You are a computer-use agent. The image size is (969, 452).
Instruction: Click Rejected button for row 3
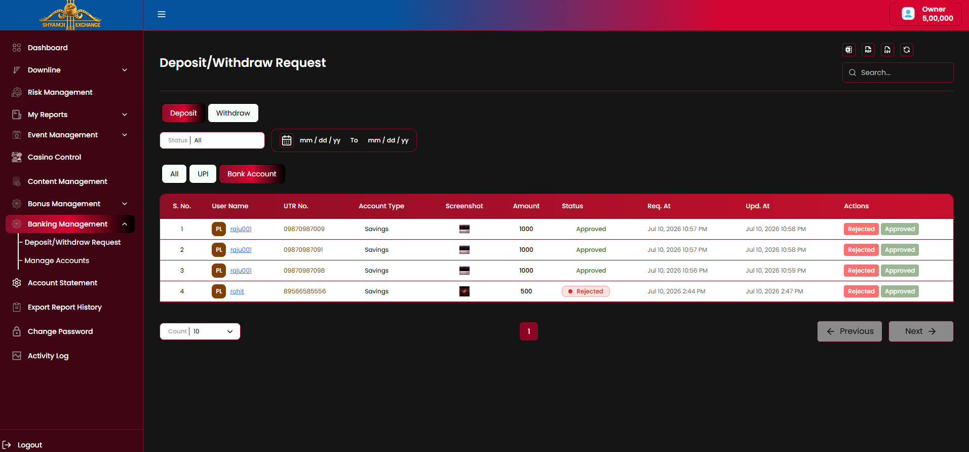pyautogui.click(x=861, y=271)
